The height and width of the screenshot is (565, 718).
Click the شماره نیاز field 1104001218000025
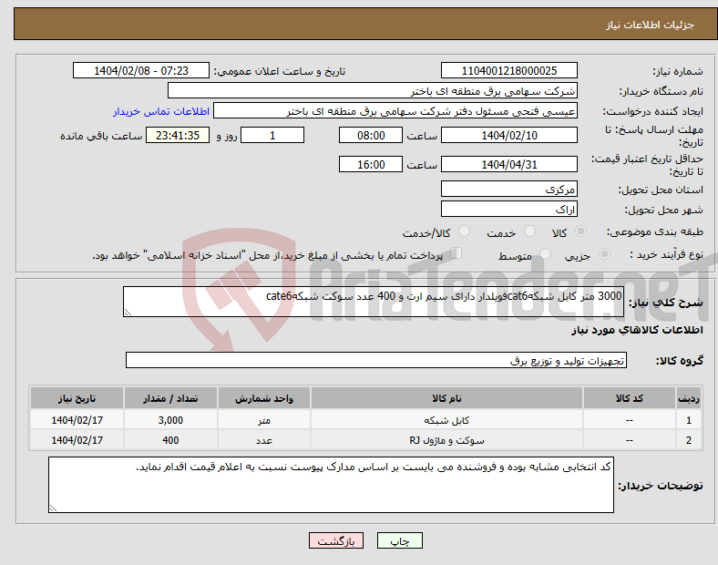508,70
